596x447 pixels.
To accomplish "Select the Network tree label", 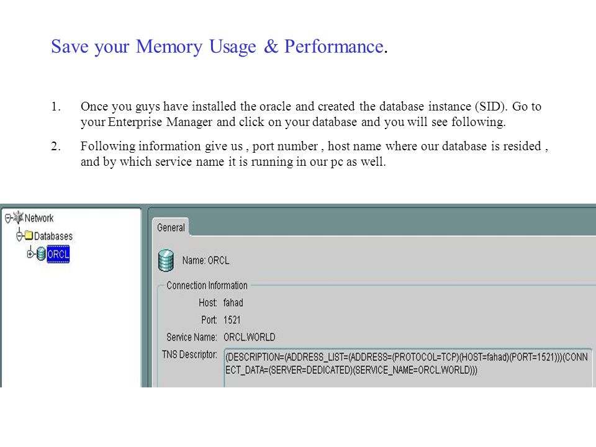I will tap(38, 218).
